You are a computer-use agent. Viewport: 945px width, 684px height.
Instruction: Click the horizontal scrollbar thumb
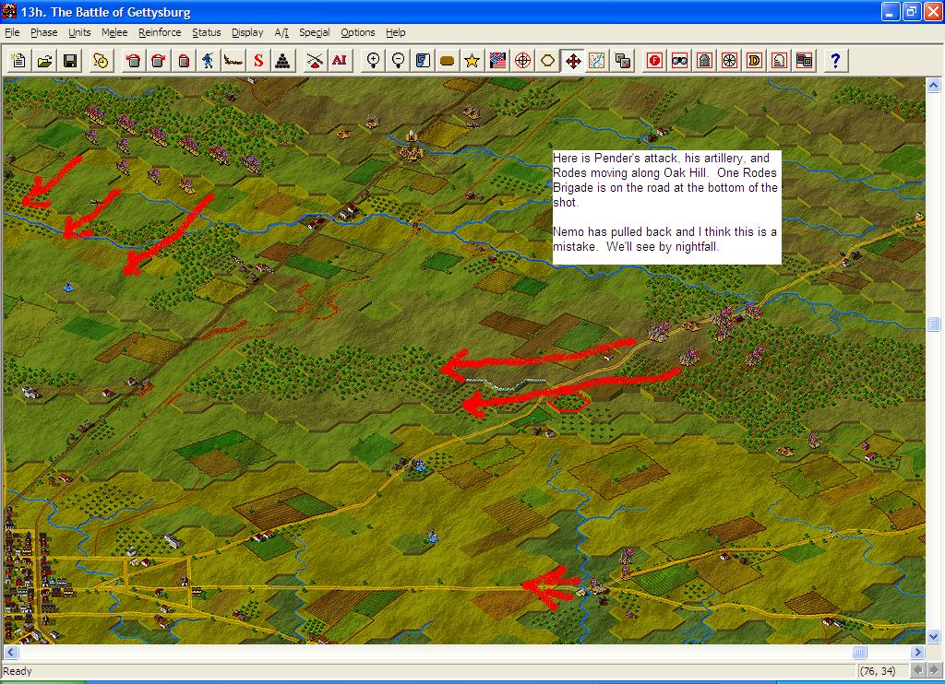859,652
